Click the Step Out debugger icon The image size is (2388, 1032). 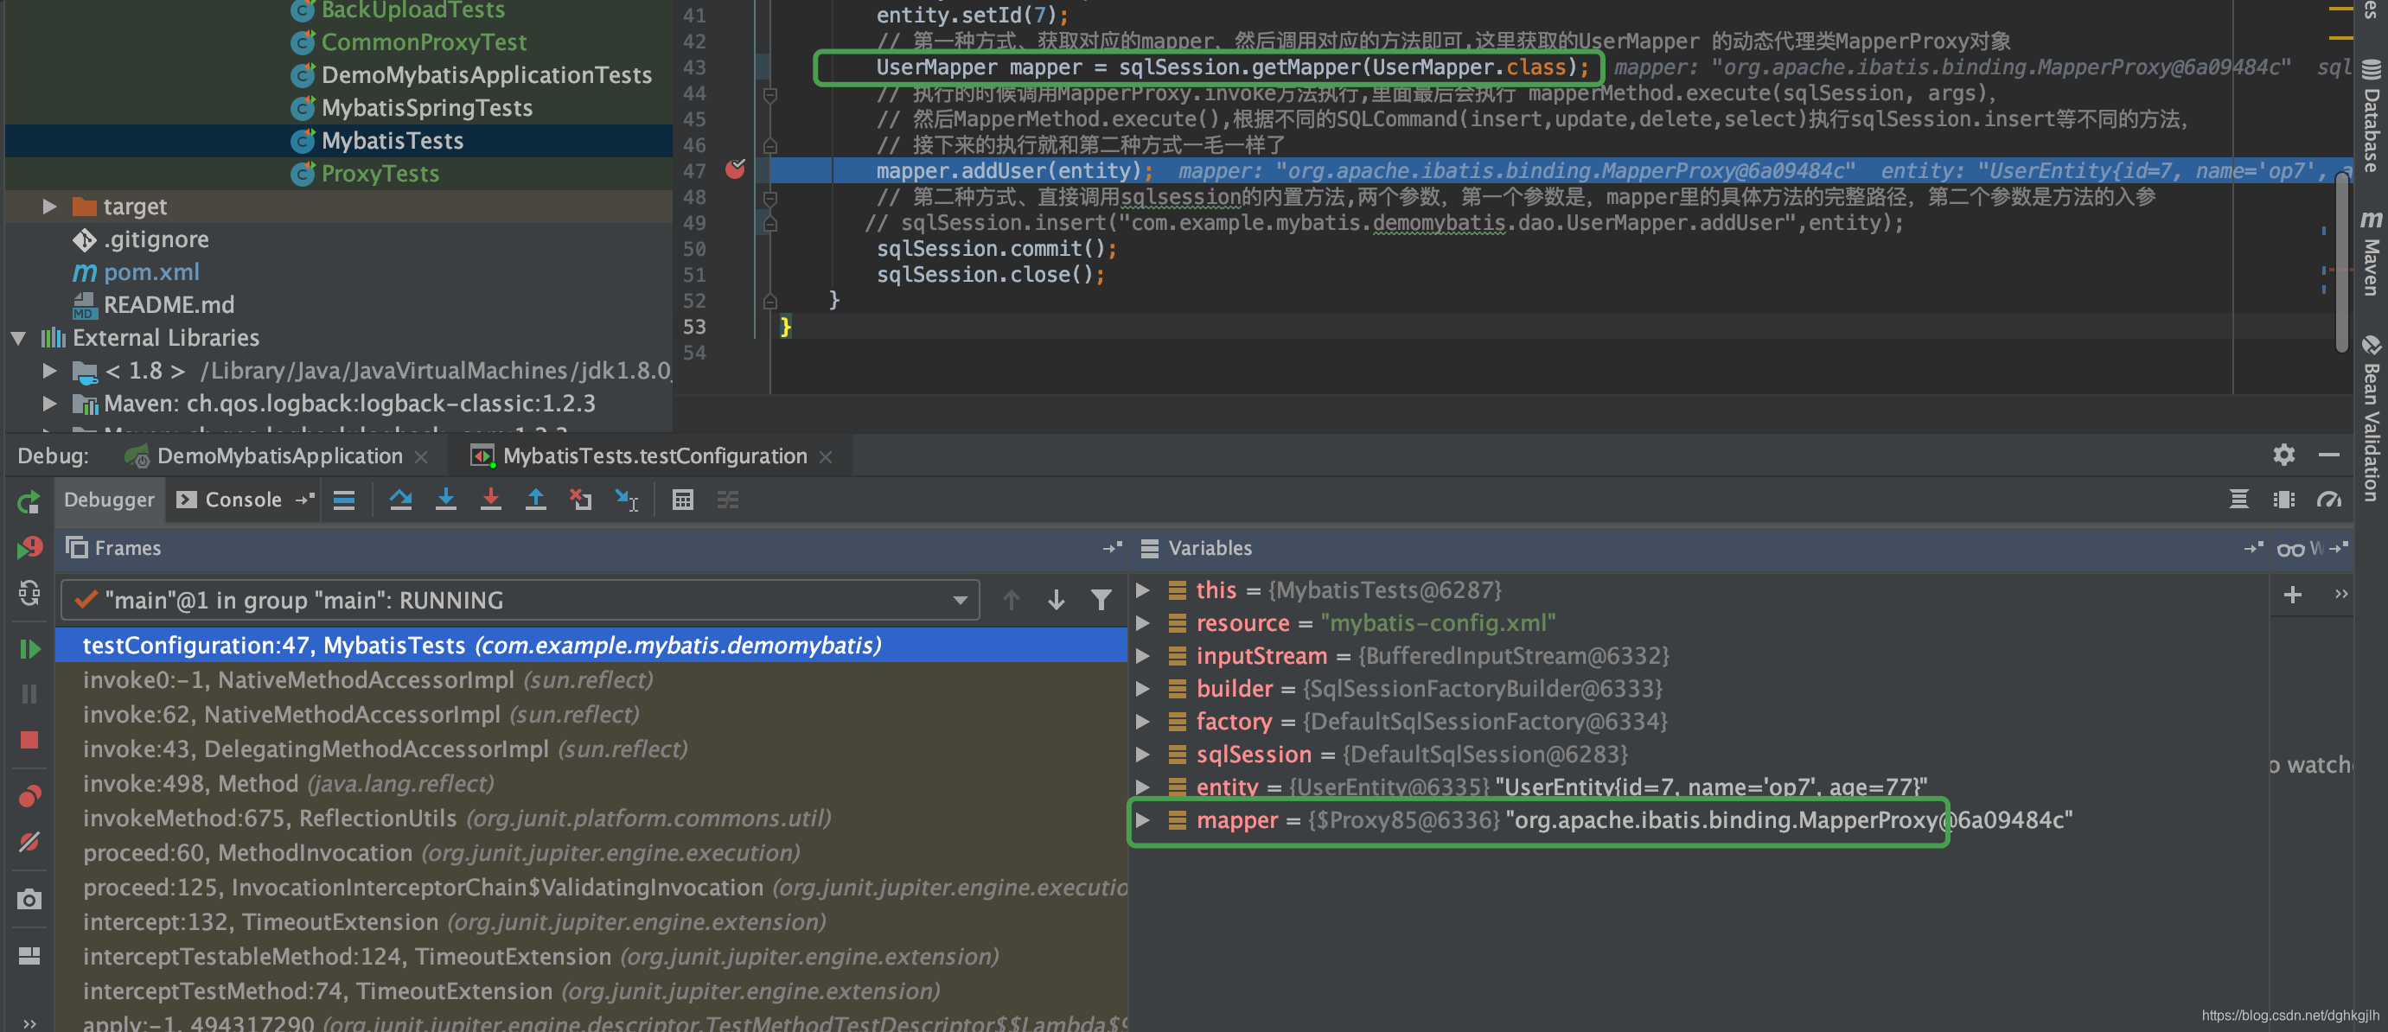[x=536, y=500]
